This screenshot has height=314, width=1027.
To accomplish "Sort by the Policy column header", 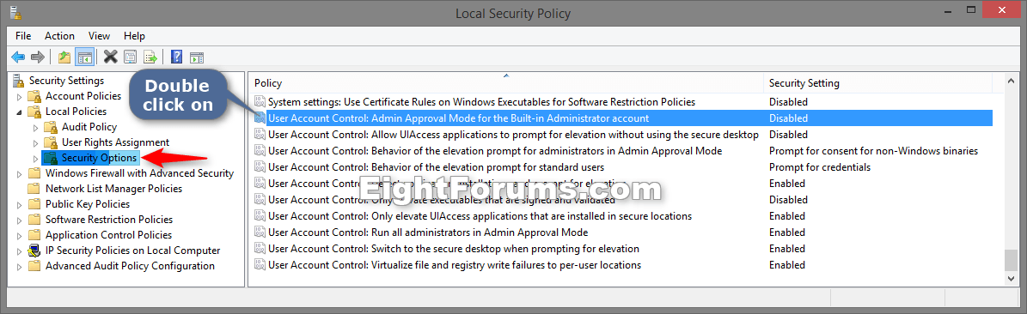I will pos(506,83).
